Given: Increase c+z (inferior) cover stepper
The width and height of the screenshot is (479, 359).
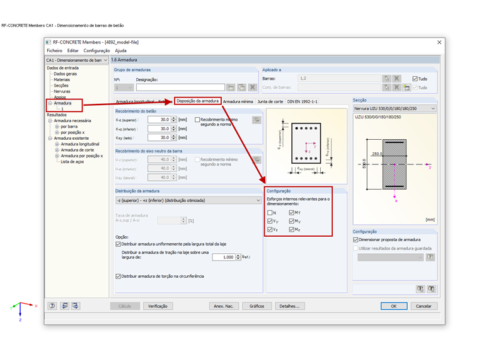Looking at the screenshot, I should (174, 127).
